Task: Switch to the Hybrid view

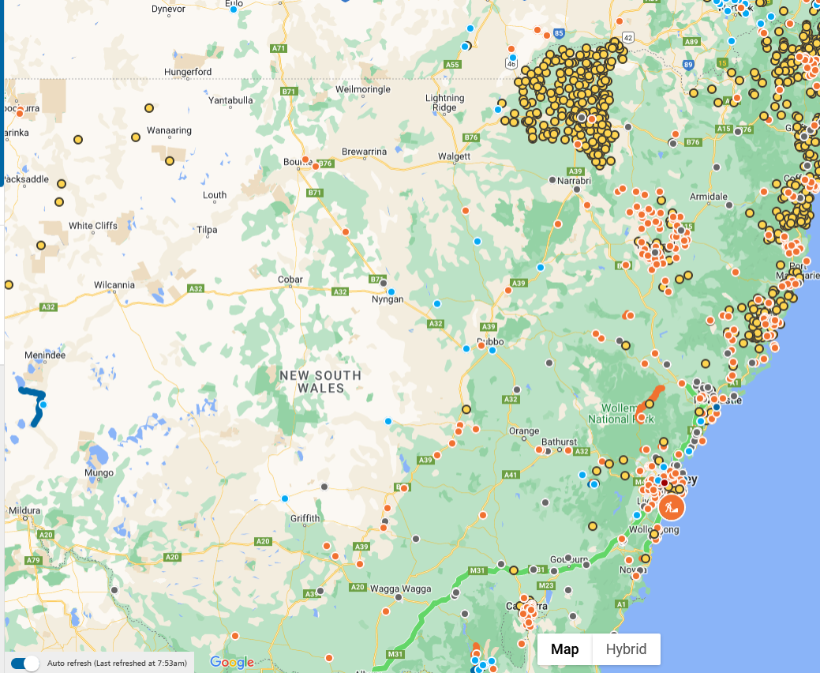Action: click(626, 649)
